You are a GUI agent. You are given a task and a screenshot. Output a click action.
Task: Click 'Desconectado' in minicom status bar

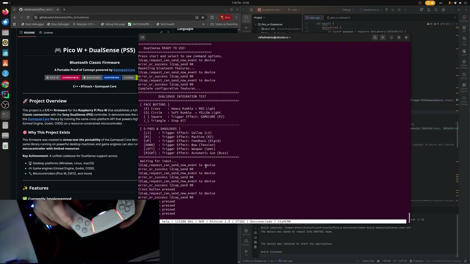pyautogui.click(x=261, y=221)
